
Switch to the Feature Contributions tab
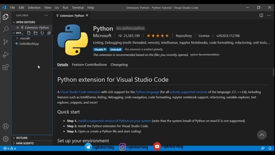(x=89, y=65)
